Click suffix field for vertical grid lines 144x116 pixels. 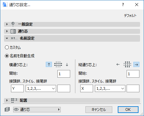pyautogui.click(x=133, y=89)
